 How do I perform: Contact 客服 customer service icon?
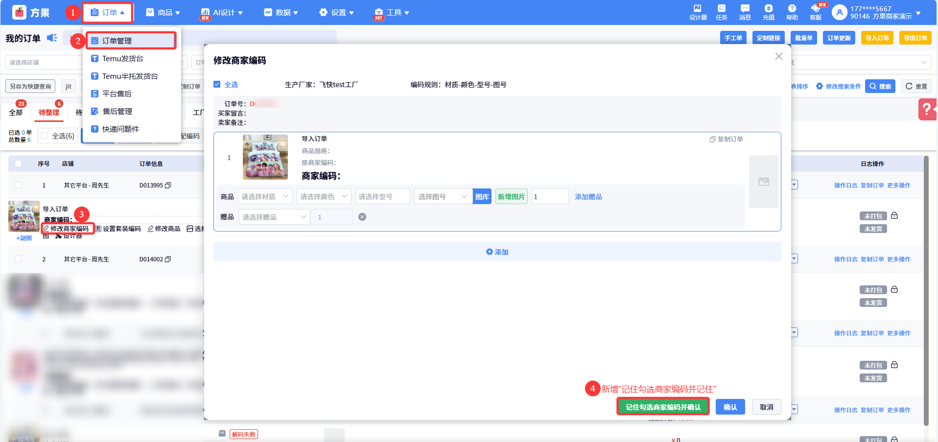pyautogui.click(x=815, y=12)
